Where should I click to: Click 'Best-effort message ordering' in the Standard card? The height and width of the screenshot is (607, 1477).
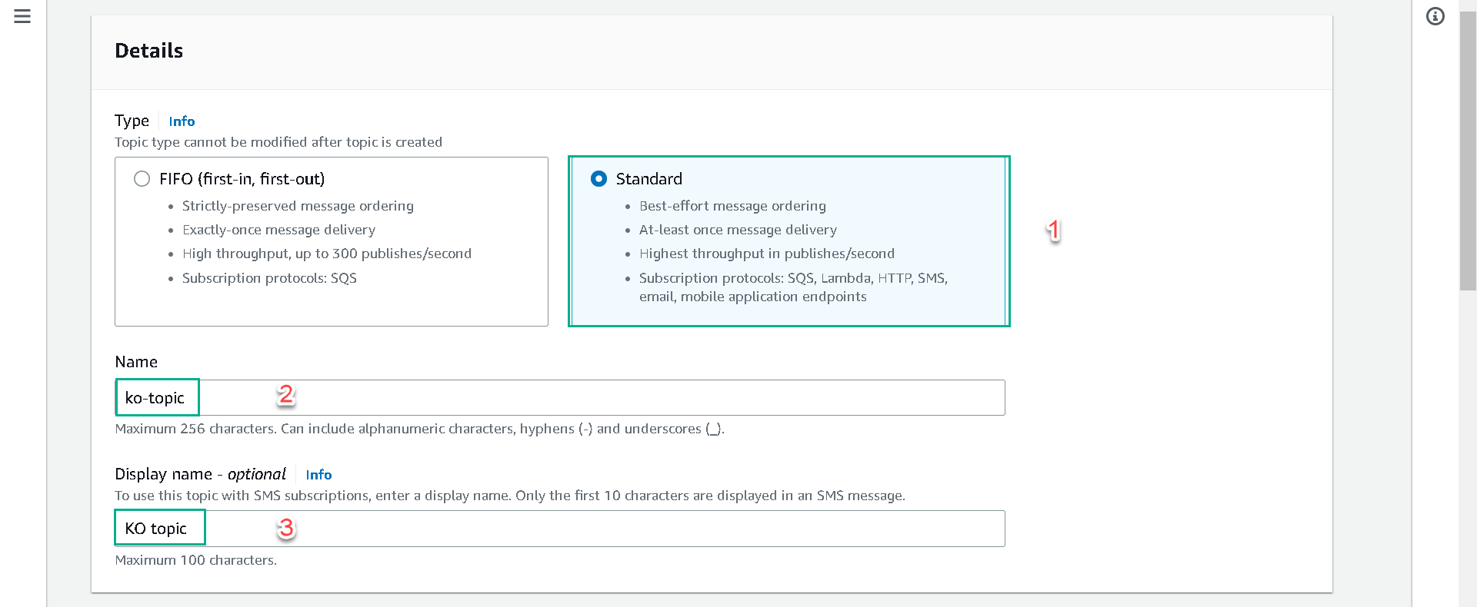click(732, 206)
